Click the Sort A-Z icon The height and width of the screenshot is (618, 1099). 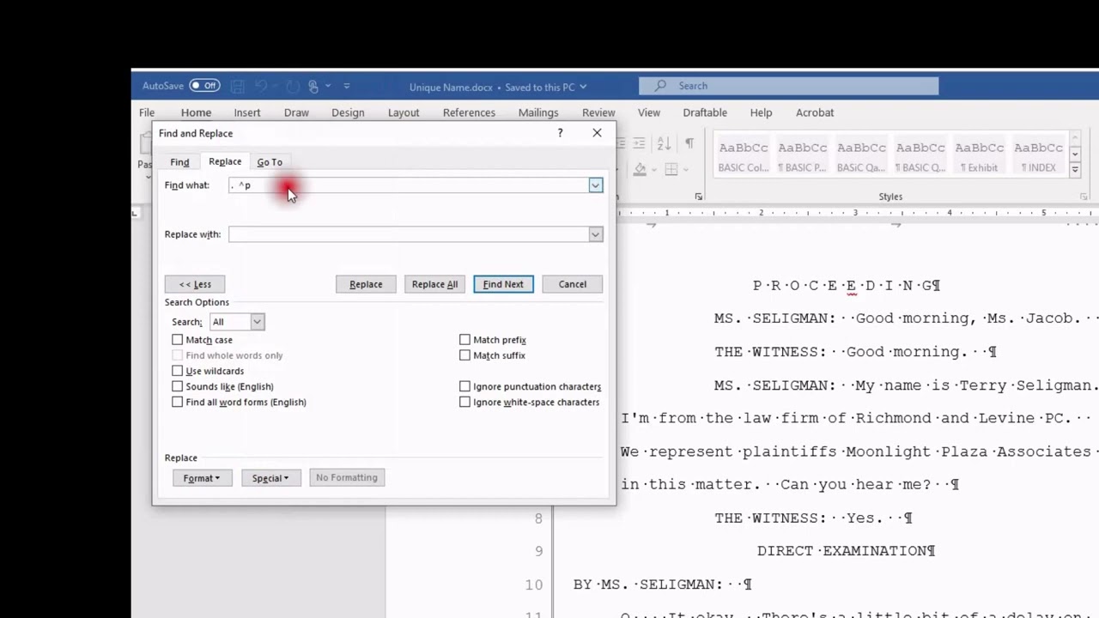click(x=664, y=144)
